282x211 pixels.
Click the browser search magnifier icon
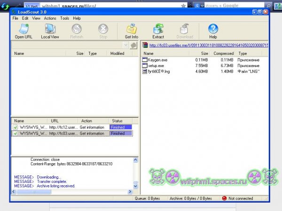268,6
